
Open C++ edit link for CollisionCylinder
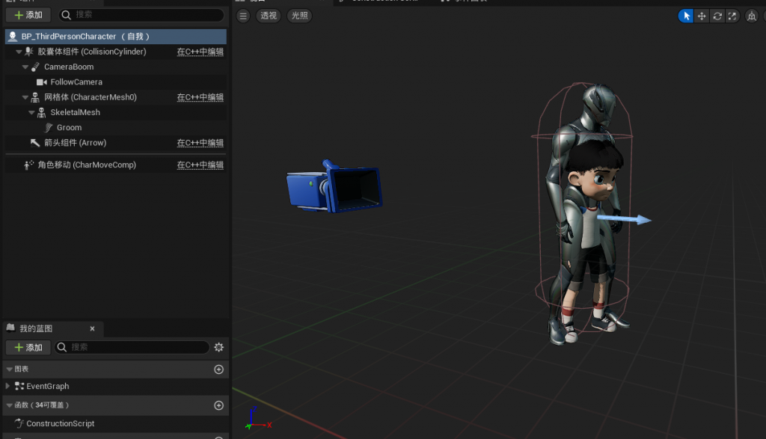(200, 52)
